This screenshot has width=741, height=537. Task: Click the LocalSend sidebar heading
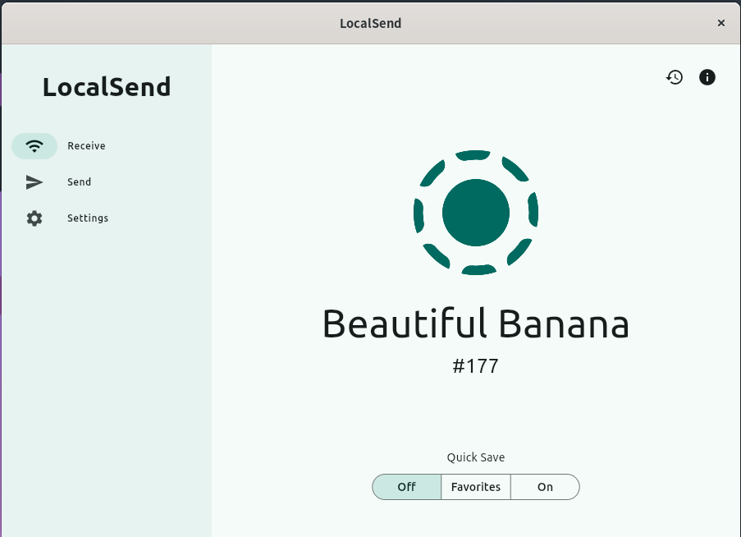pyautogui.click(x=107, y=87)
